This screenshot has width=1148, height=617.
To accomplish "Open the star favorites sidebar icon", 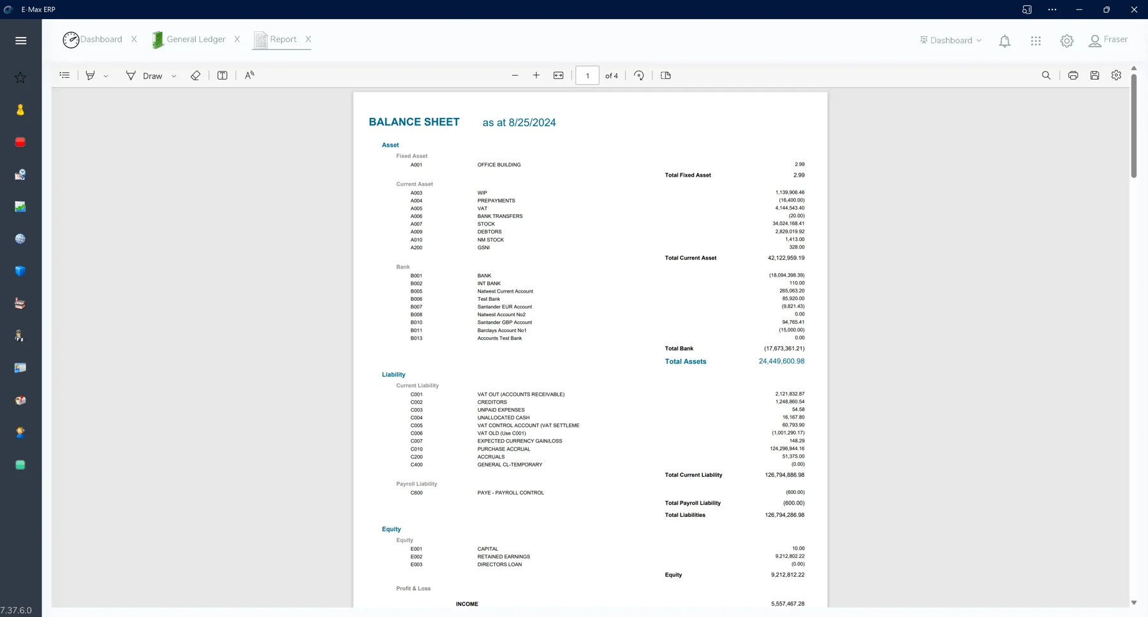I will pyautogui.click(x=20, y=78).
